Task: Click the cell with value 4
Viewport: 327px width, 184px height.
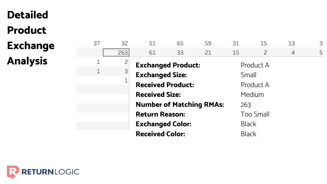Action: [293, 53]
